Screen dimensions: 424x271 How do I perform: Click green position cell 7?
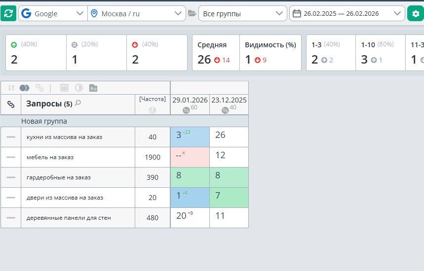pos(229,198)
